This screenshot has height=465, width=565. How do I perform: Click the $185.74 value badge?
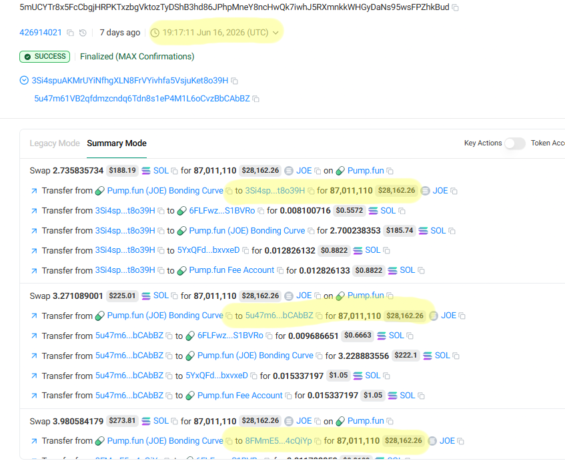(400, 230)
